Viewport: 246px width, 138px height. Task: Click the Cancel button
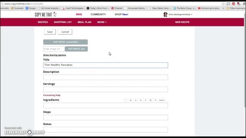(x=65, y=32)
